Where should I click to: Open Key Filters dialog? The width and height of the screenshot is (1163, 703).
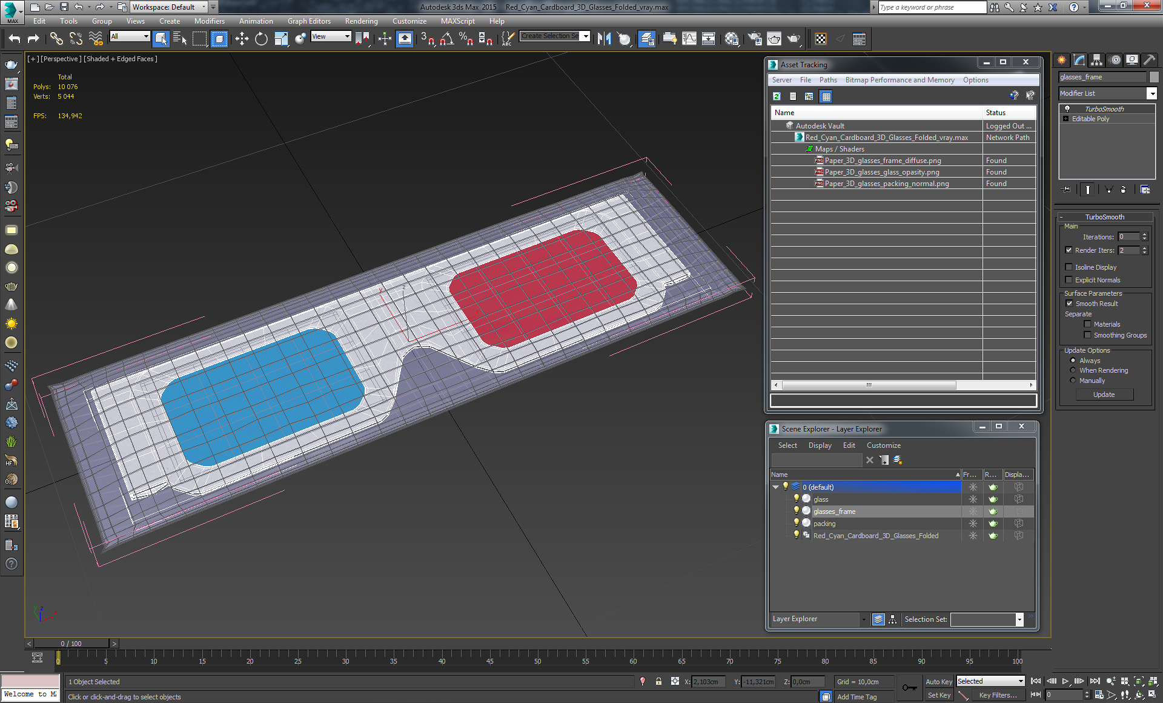pos(998,695)
